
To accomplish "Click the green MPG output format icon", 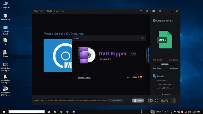I will click(x=165, y=40).
